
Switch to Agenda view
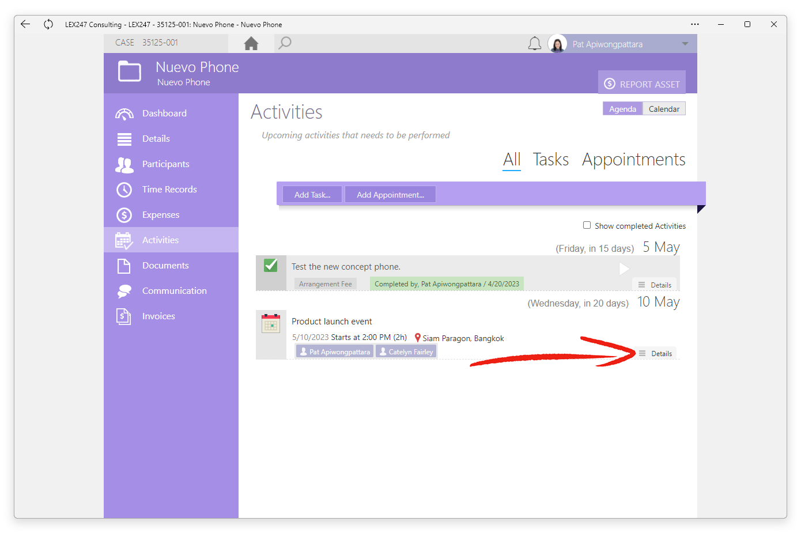click(x=622, y=109)
